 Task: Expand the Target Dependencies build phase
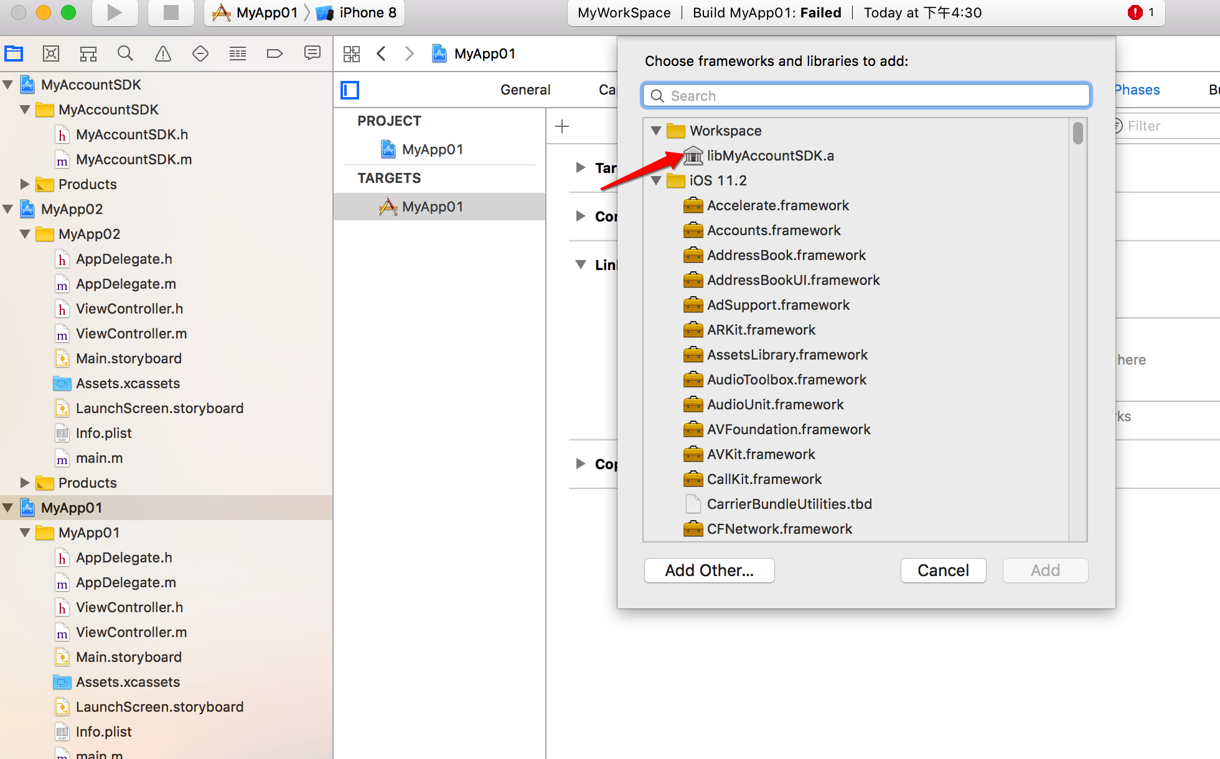tap(581, 167)
